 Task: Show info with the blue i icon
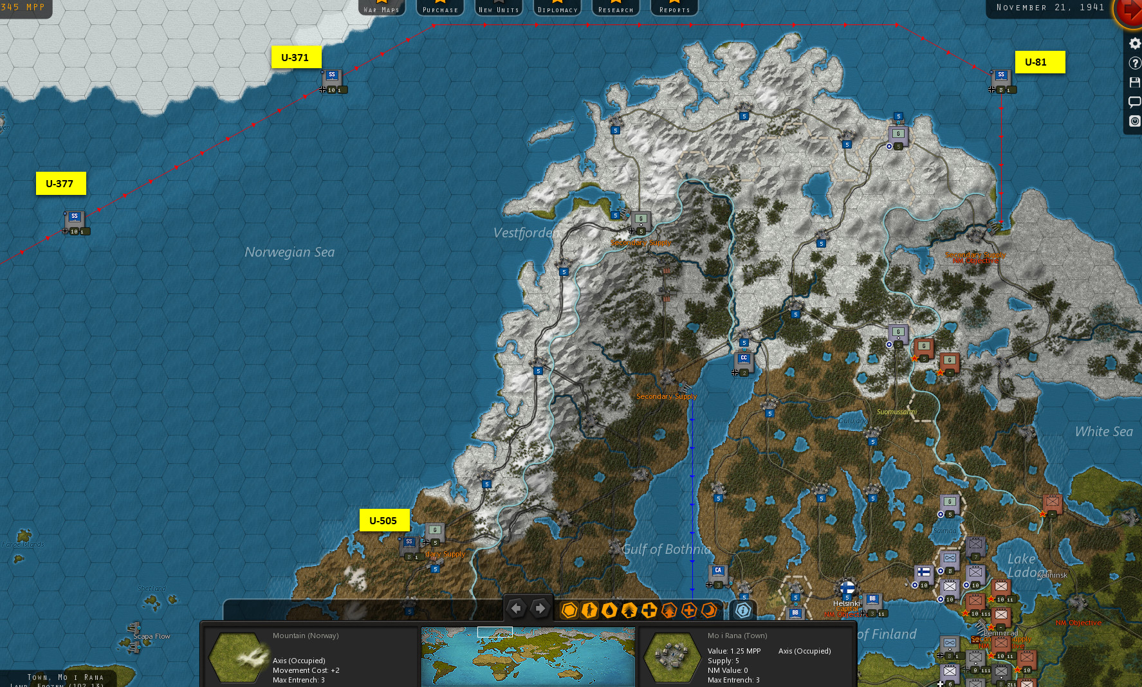point(743,610)
